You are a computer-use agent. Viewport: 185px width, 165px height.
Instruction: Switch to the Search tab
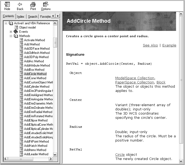tap(33, 17)
